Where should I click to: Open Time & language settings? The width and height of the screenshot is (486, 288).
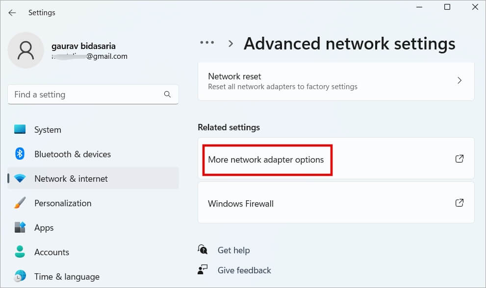[x=93, y=277]
